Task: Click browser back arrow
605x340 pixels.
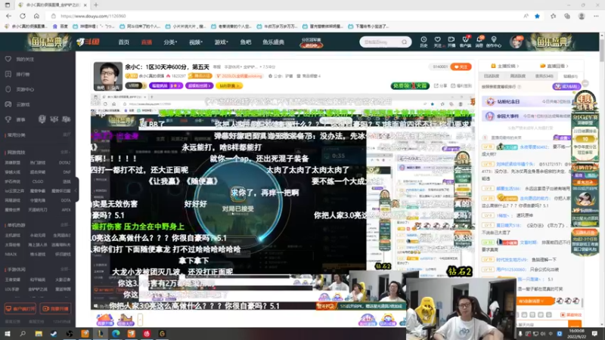Action: point(8,16)
